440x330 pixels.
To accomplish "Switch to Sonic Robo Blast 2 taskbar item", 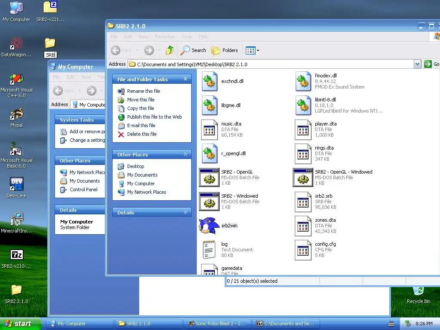I will point(217,324).
